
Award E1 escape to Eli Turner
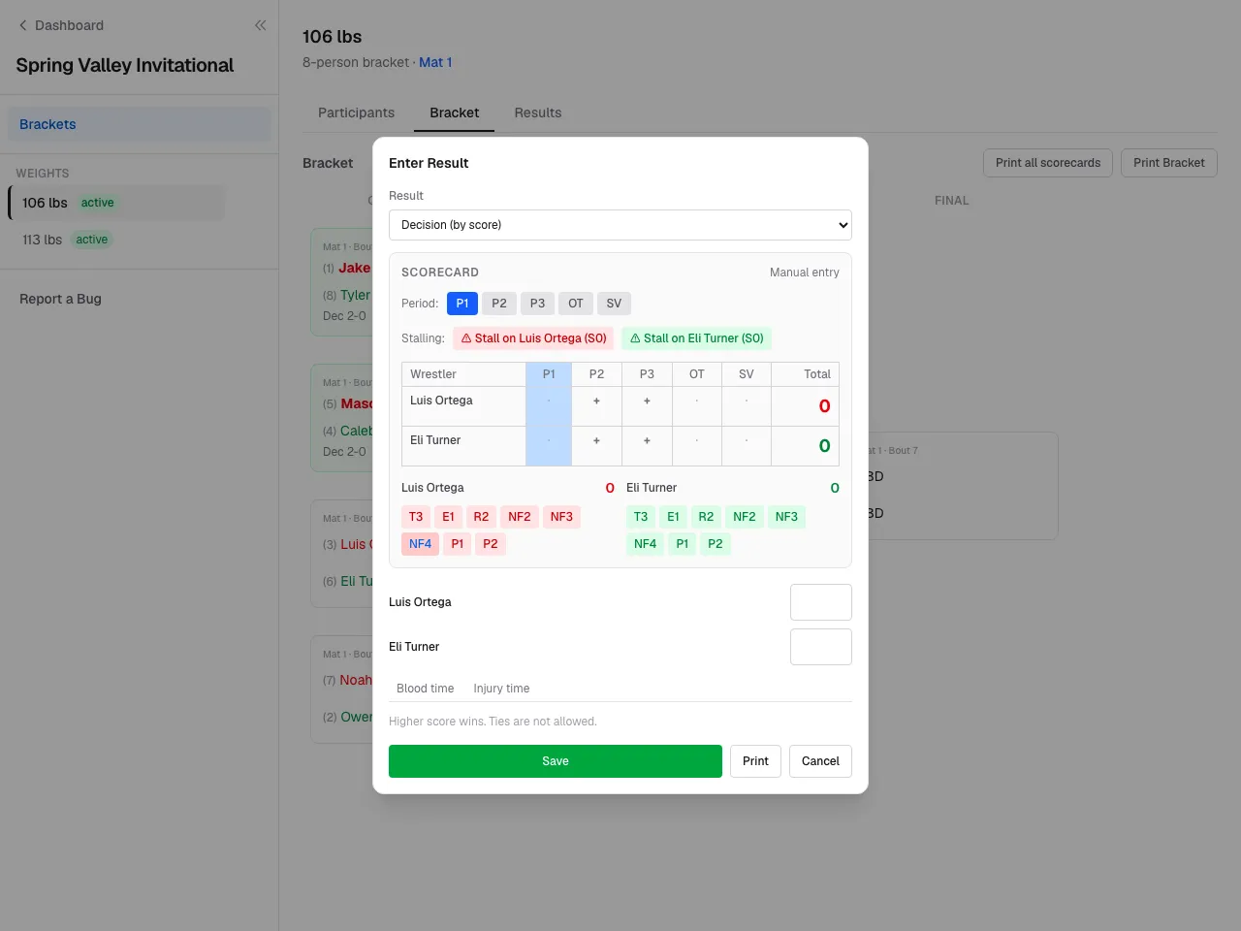click(x=673, y=517)
